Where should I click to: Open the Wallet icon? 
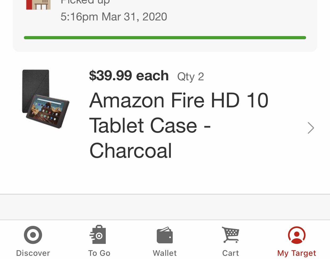tap(165, 235)
